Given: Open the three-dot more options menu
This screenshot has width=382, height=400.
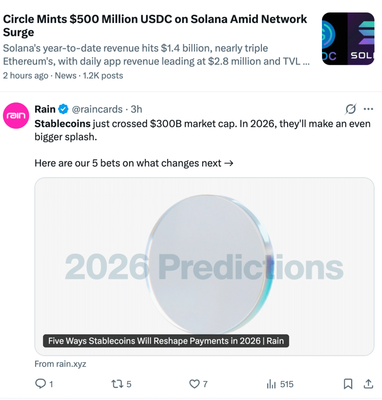Looking at the screenshot, I should pyautogui.click(x=368, y=109).
